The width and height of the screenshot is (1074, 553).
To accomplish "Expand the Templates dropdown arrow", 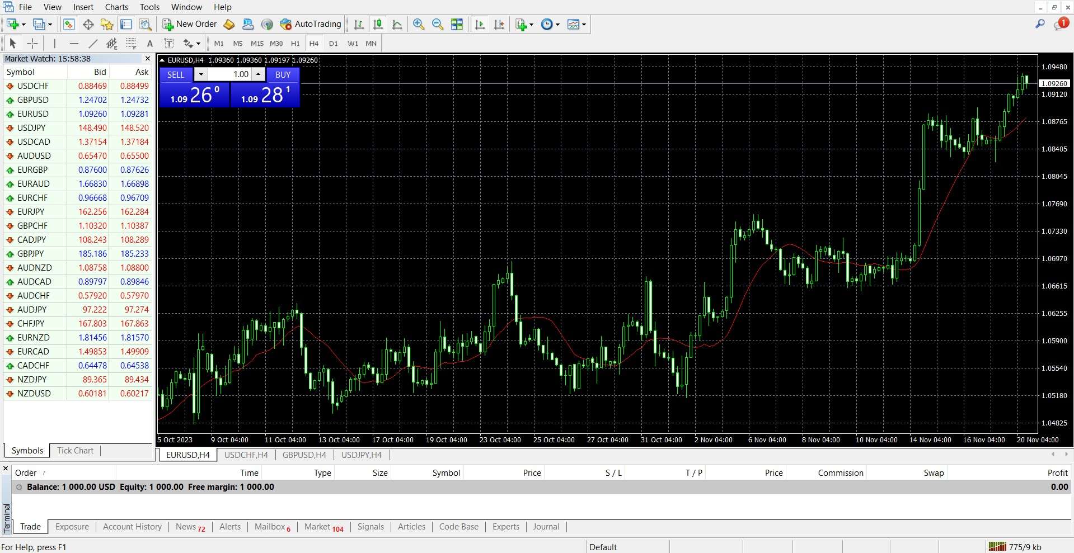I will 584,25.
